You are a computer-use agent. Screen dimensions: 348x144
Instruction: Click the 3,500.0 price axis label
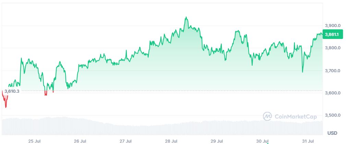(333, 115)
